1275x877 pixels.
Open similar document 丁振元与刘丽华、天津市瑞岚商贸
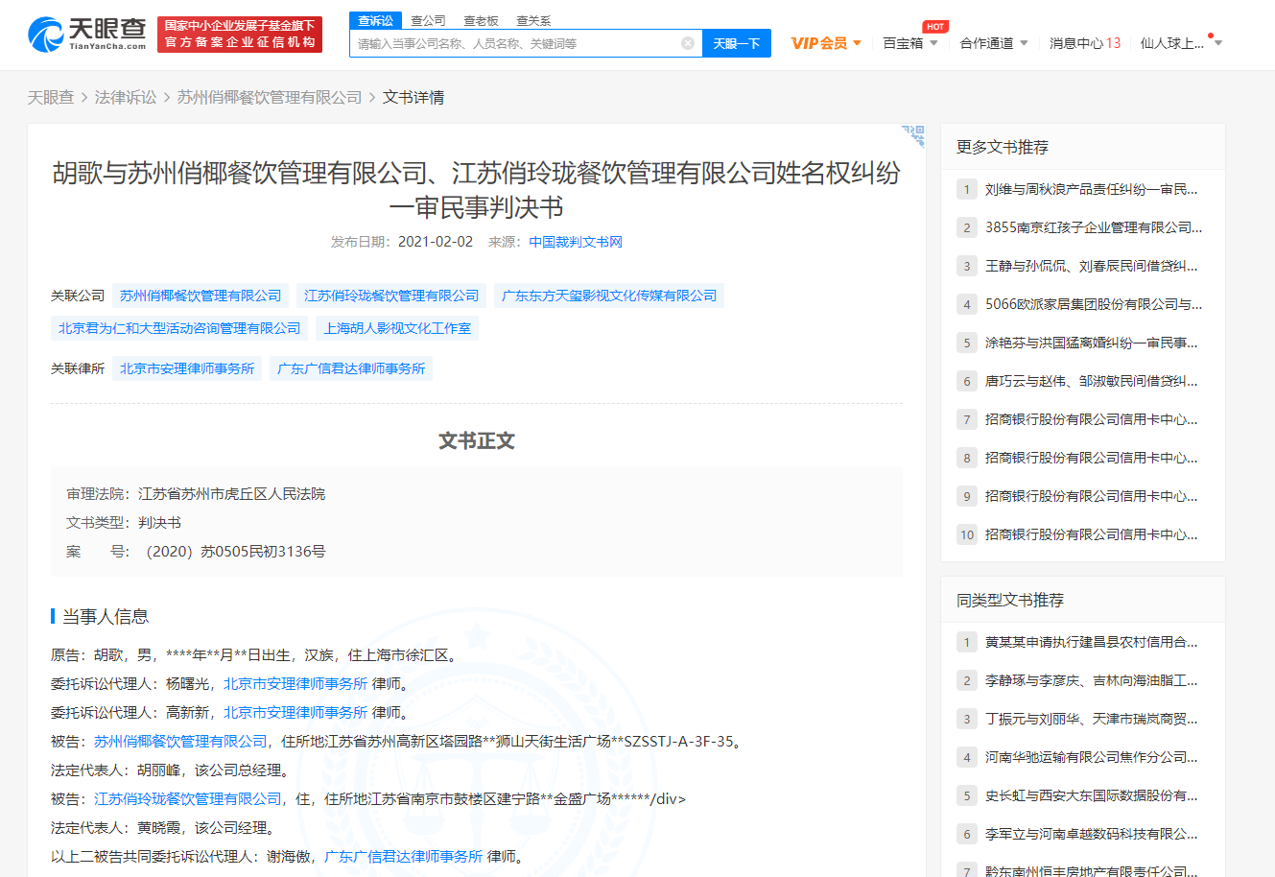tap(1092, 719)
